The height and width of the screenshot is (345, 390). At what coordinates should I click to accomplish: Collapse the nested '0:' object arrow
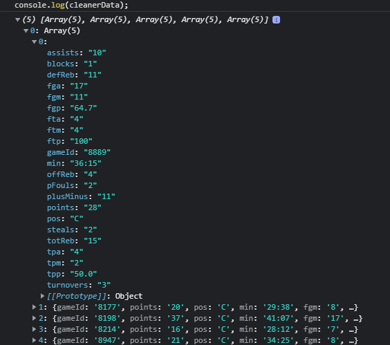click(x=35, y=41)
